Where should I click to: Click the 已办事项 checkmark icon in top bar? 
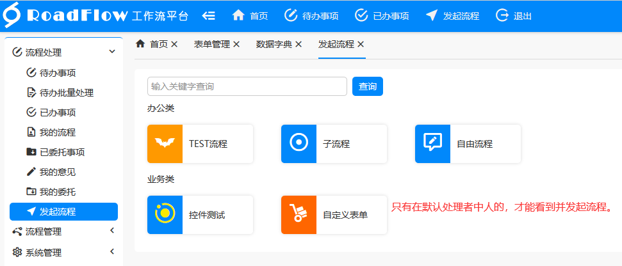point(361,15)
